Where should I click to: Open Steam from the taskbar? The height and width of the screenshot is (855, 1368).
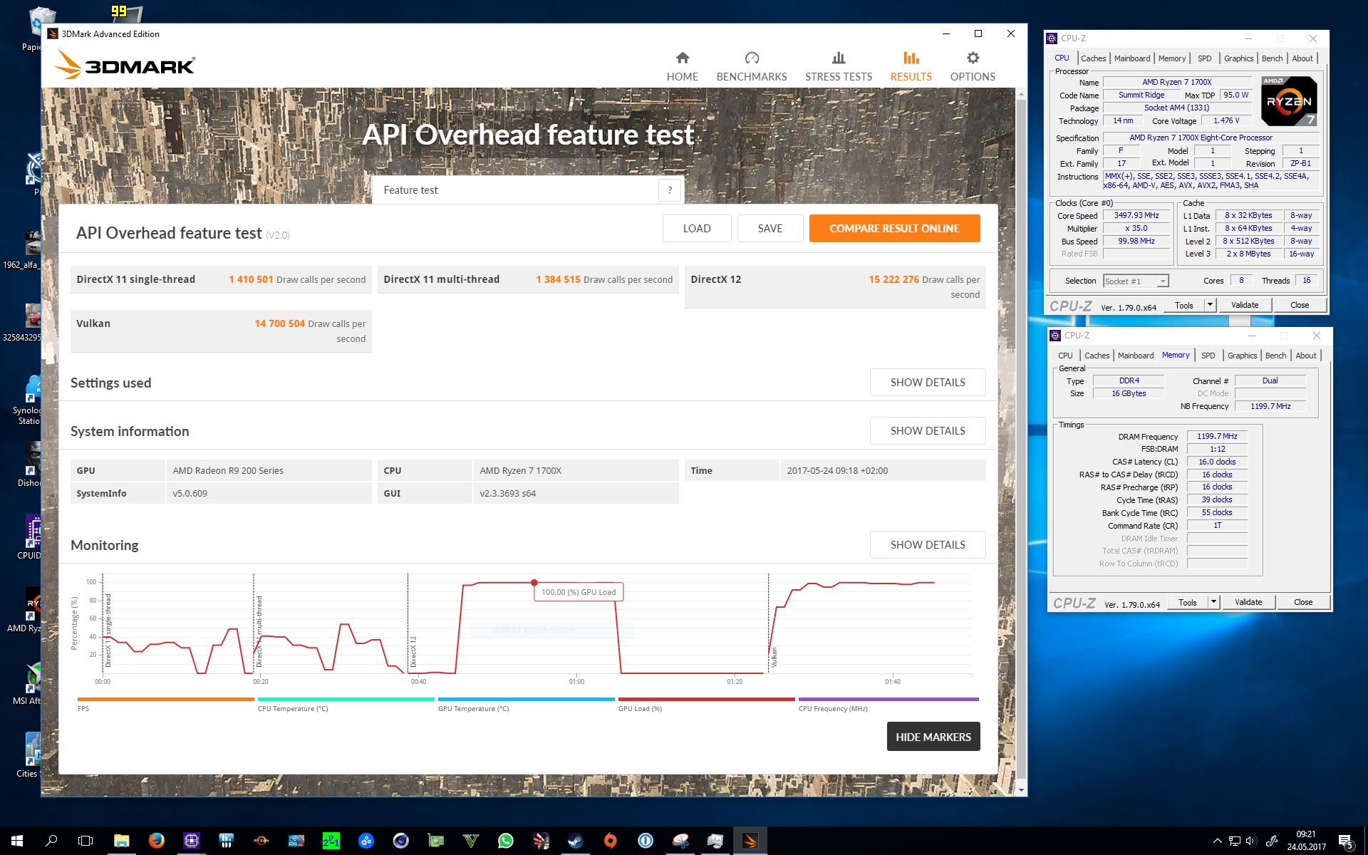click(x=575, y=841)
